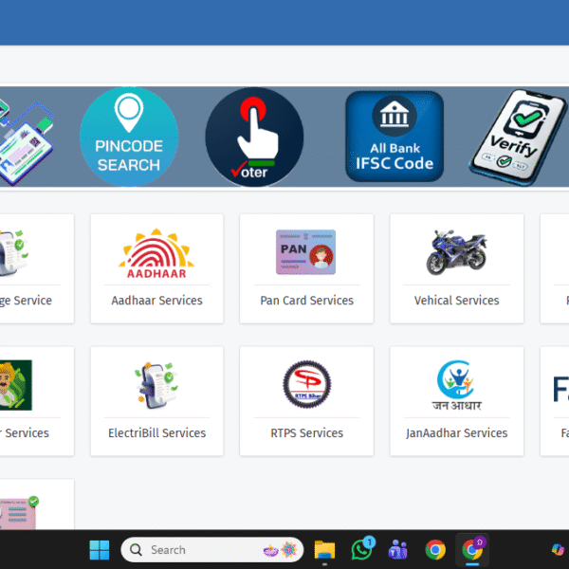The height and width of the screenshot is (569, 569).
Task: Click the taskbar Search box
Action: point(211,550)
